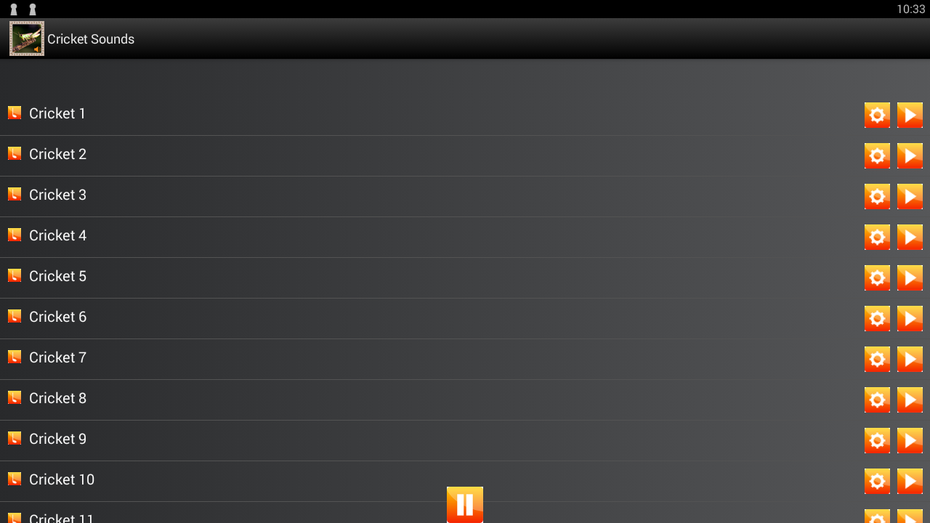Open the Cricket 11 gear settings
The height and width of the screenshot is (523, 930).
point(877,516)
